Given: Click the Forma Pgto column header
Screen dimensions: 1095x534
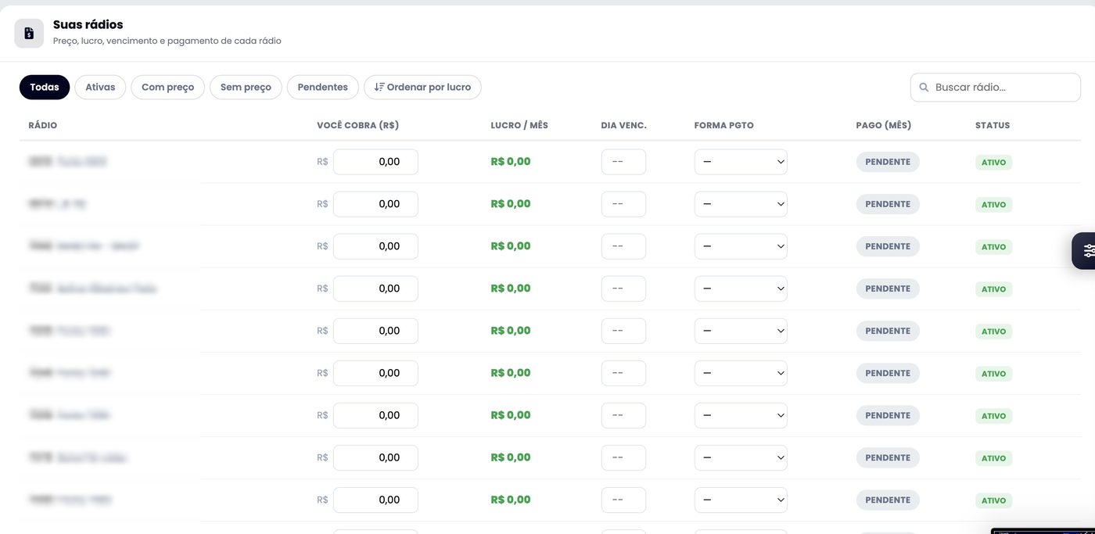Looking at the screenshot, I should point(724,125).
